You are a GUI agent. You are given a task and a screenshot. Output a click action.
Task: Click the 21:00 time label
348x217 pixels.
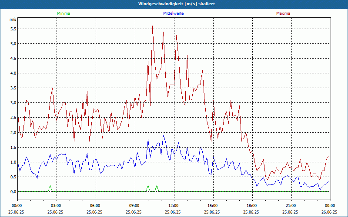tap(291, 206)
